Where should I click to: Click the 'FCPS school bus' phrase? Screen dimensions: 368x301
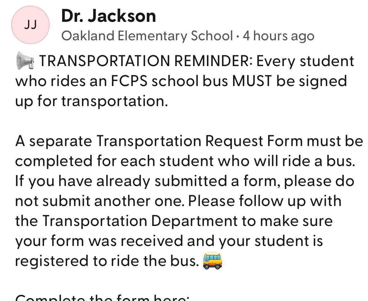[169, 81]
